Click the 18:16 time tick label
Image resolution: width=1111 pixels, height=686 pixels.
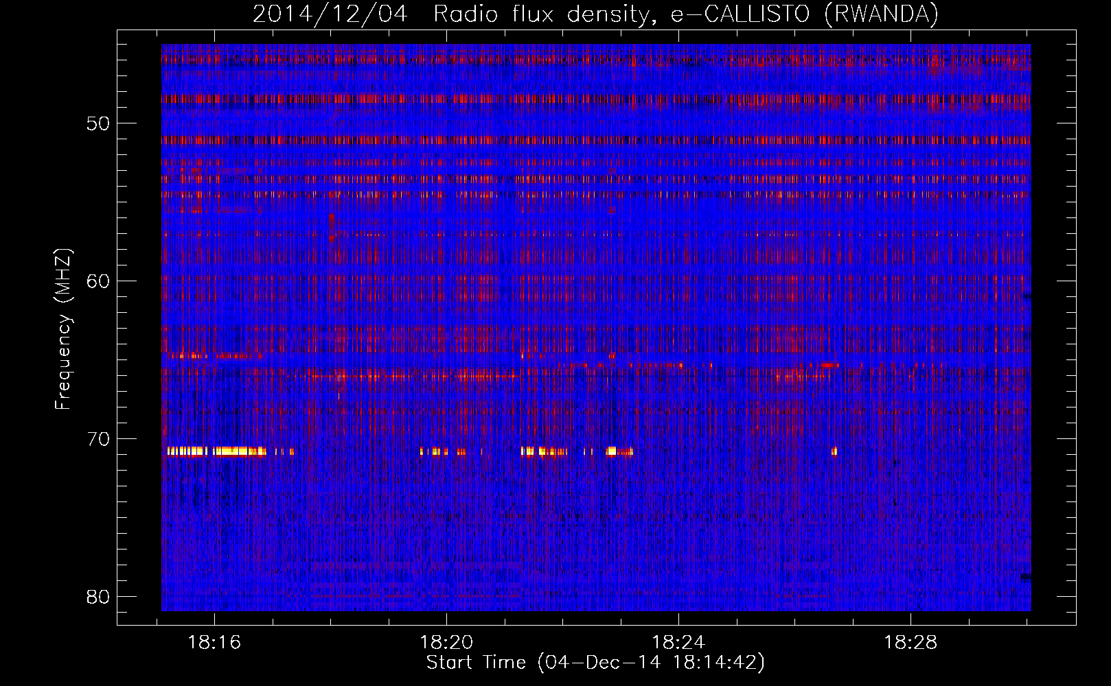[x=215, y=643]
